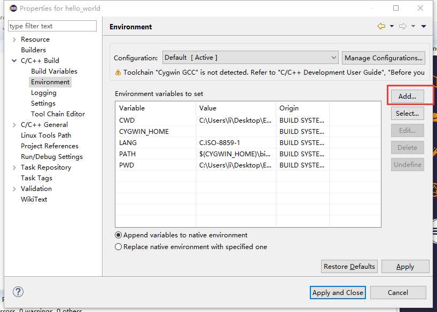Click the Select... button
437x312 pixels.
pyautogui.click(x=408, y=113)
